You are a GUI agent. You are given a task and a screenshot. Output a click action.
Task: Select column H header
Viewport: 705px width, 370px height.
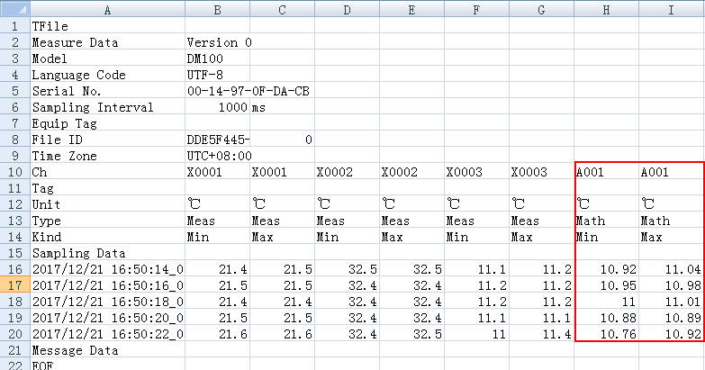tap(607, 8)
